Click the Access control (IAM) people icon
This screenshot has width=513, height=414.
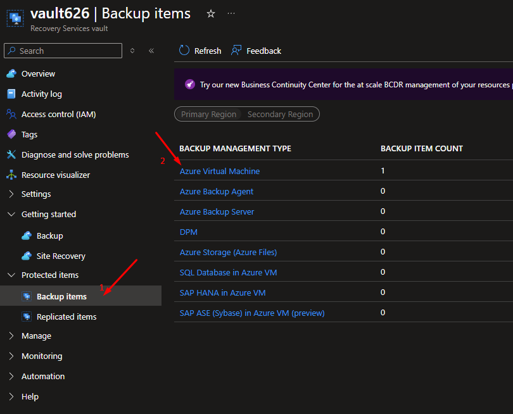11,114
